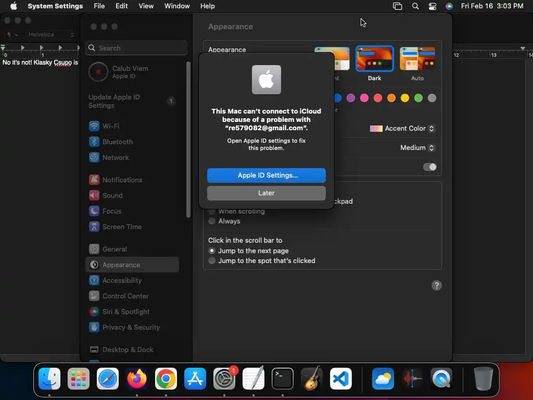Screen dimensions: 533x400
Task: Open the Medium size dropdown
Action: (x=417, y=147)
